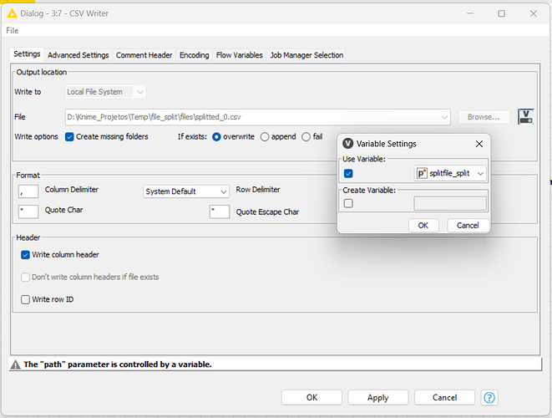The height and width of the screenshot is (418, 552).
Task: Click the Quote Escape Char input field
Action: 220,212
